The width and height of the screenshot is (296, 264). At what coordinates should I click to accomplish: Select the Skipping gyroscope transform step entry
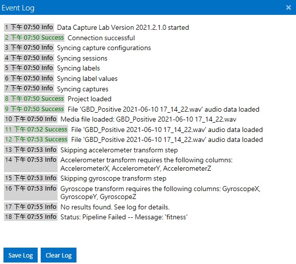(x=85, y=178)
